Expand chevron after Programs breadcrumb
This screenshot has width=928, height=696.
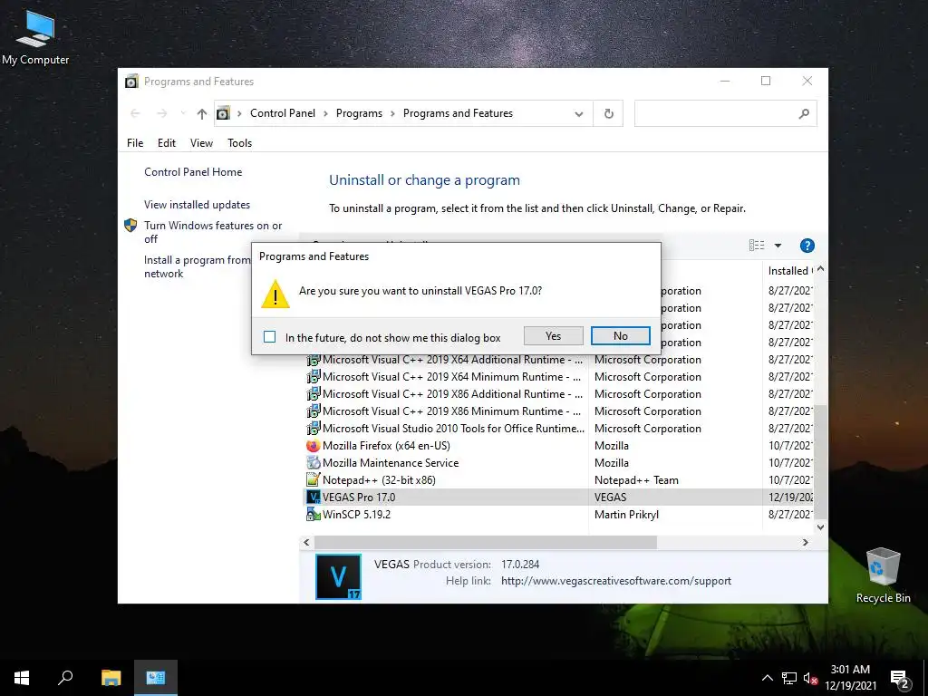click(392, 113)
